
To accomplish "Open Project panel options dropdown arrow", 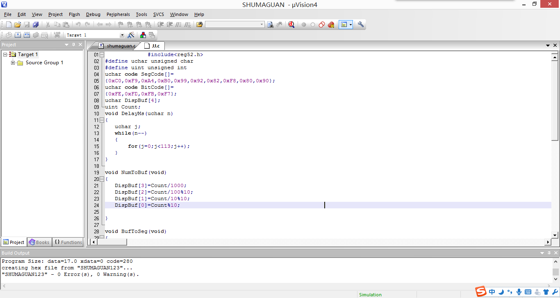I will pyautogui.click(x=67, y=45).
